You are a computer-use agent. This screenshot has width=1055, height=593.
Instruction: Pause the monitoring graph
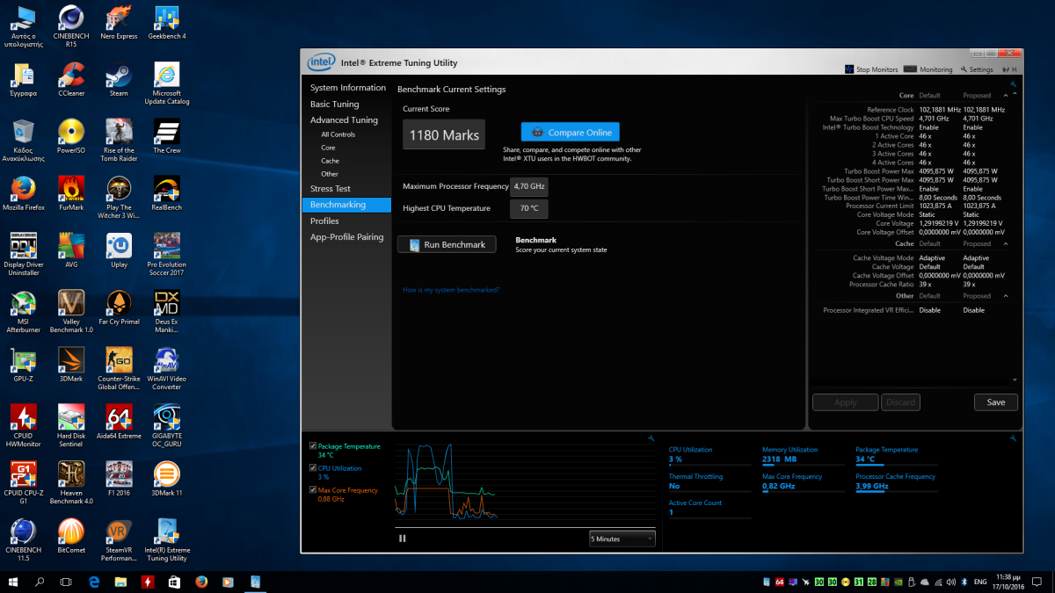403,539
